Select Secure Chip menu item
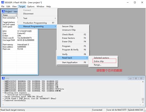Viewport: 146px width, 112px height. coord(73,27)
